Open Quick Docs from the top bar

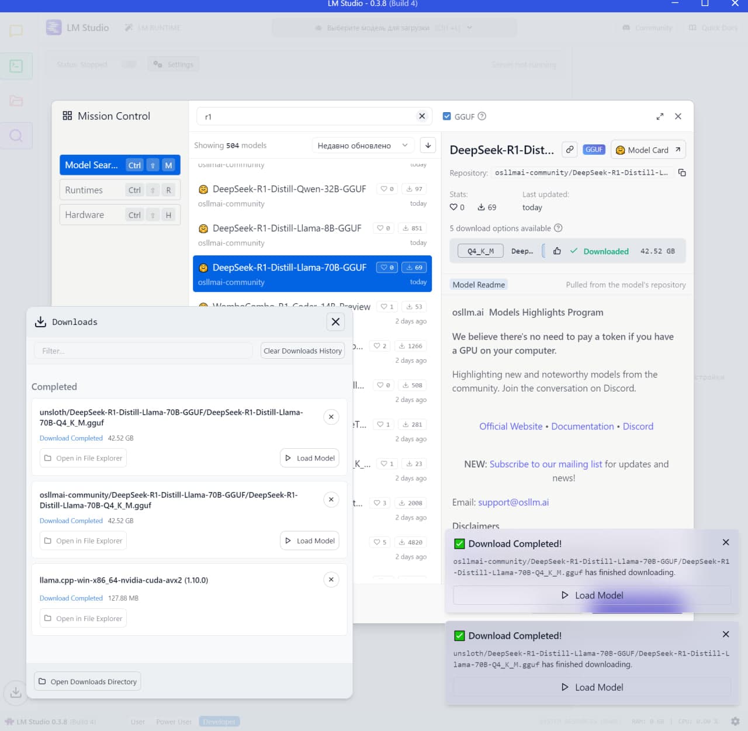713,27
